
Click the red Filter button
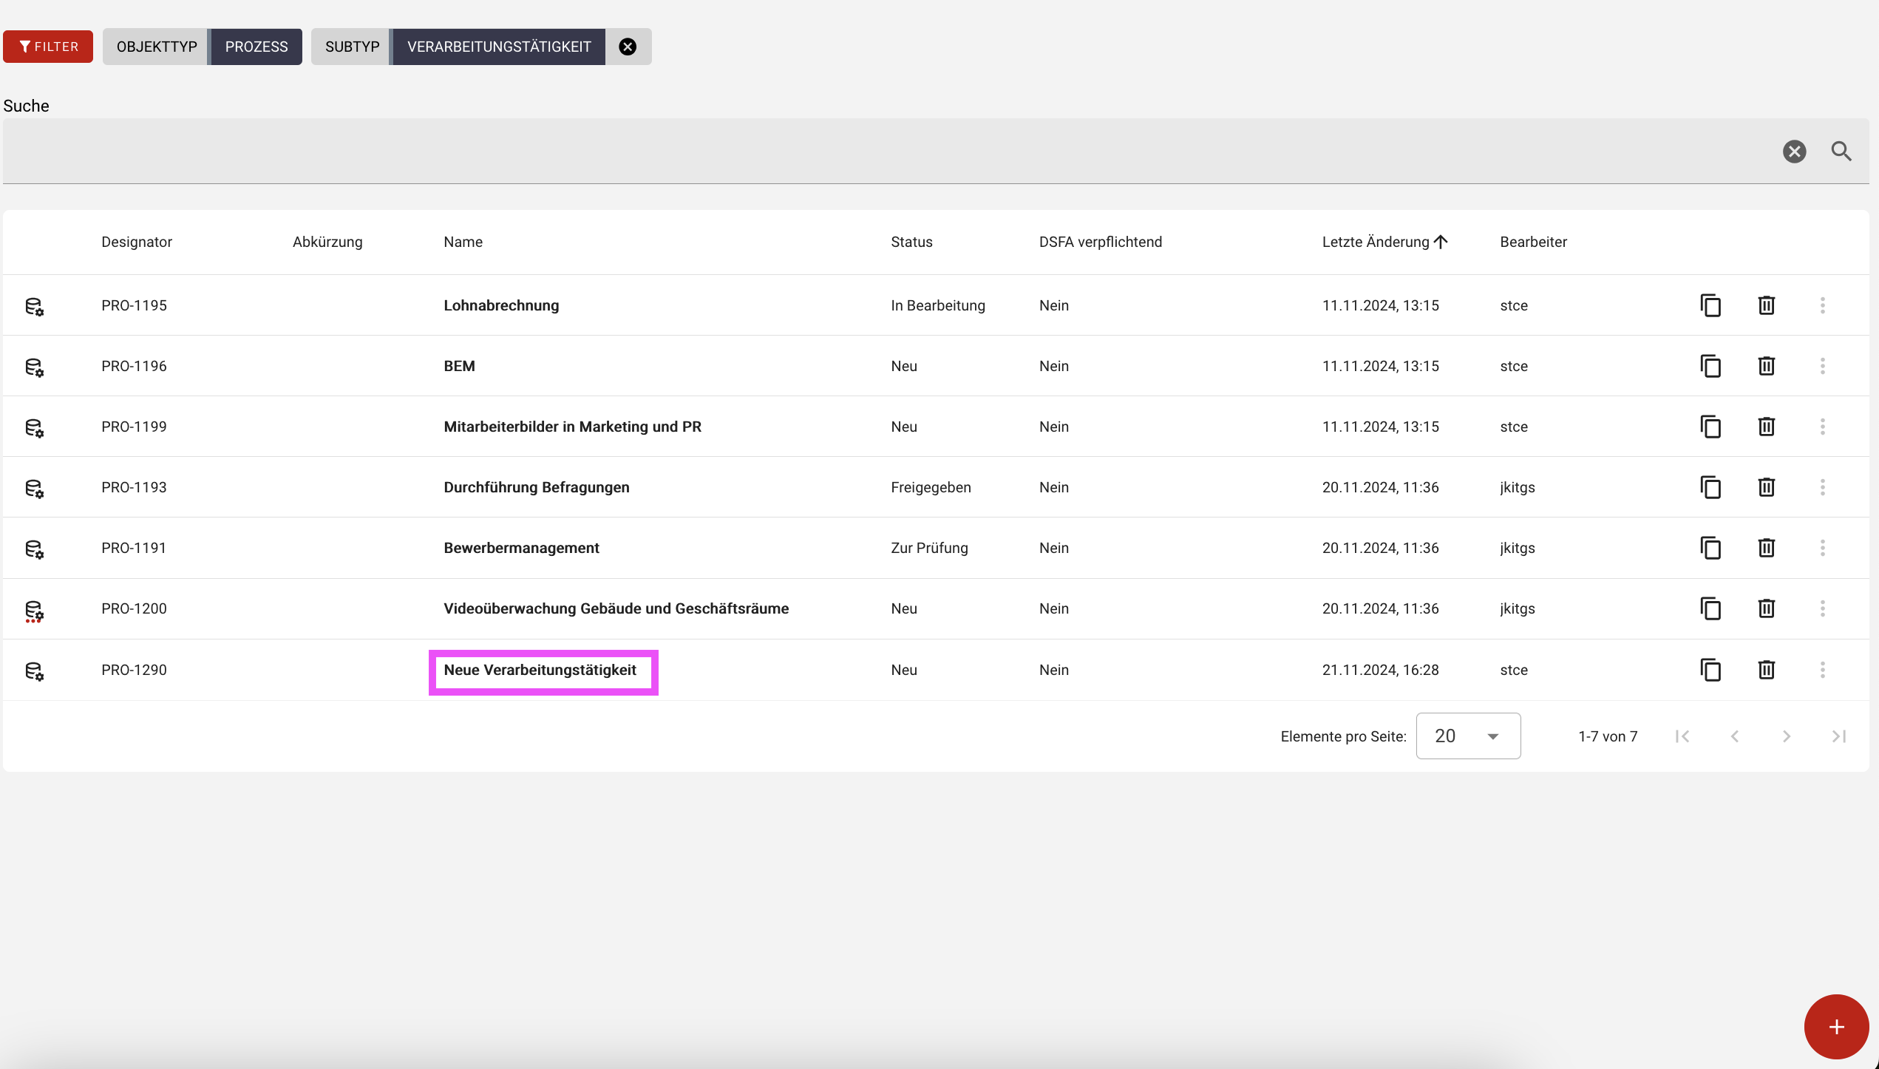point(48,47)
